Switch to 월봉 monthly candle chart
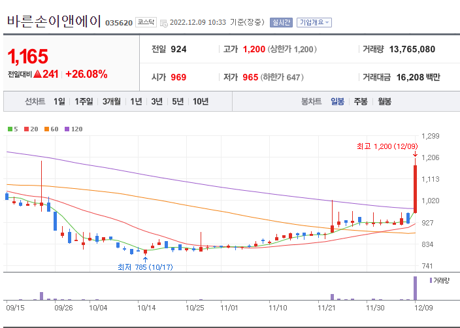This screenshot has height=328, width=460. (x=385, y=101)
